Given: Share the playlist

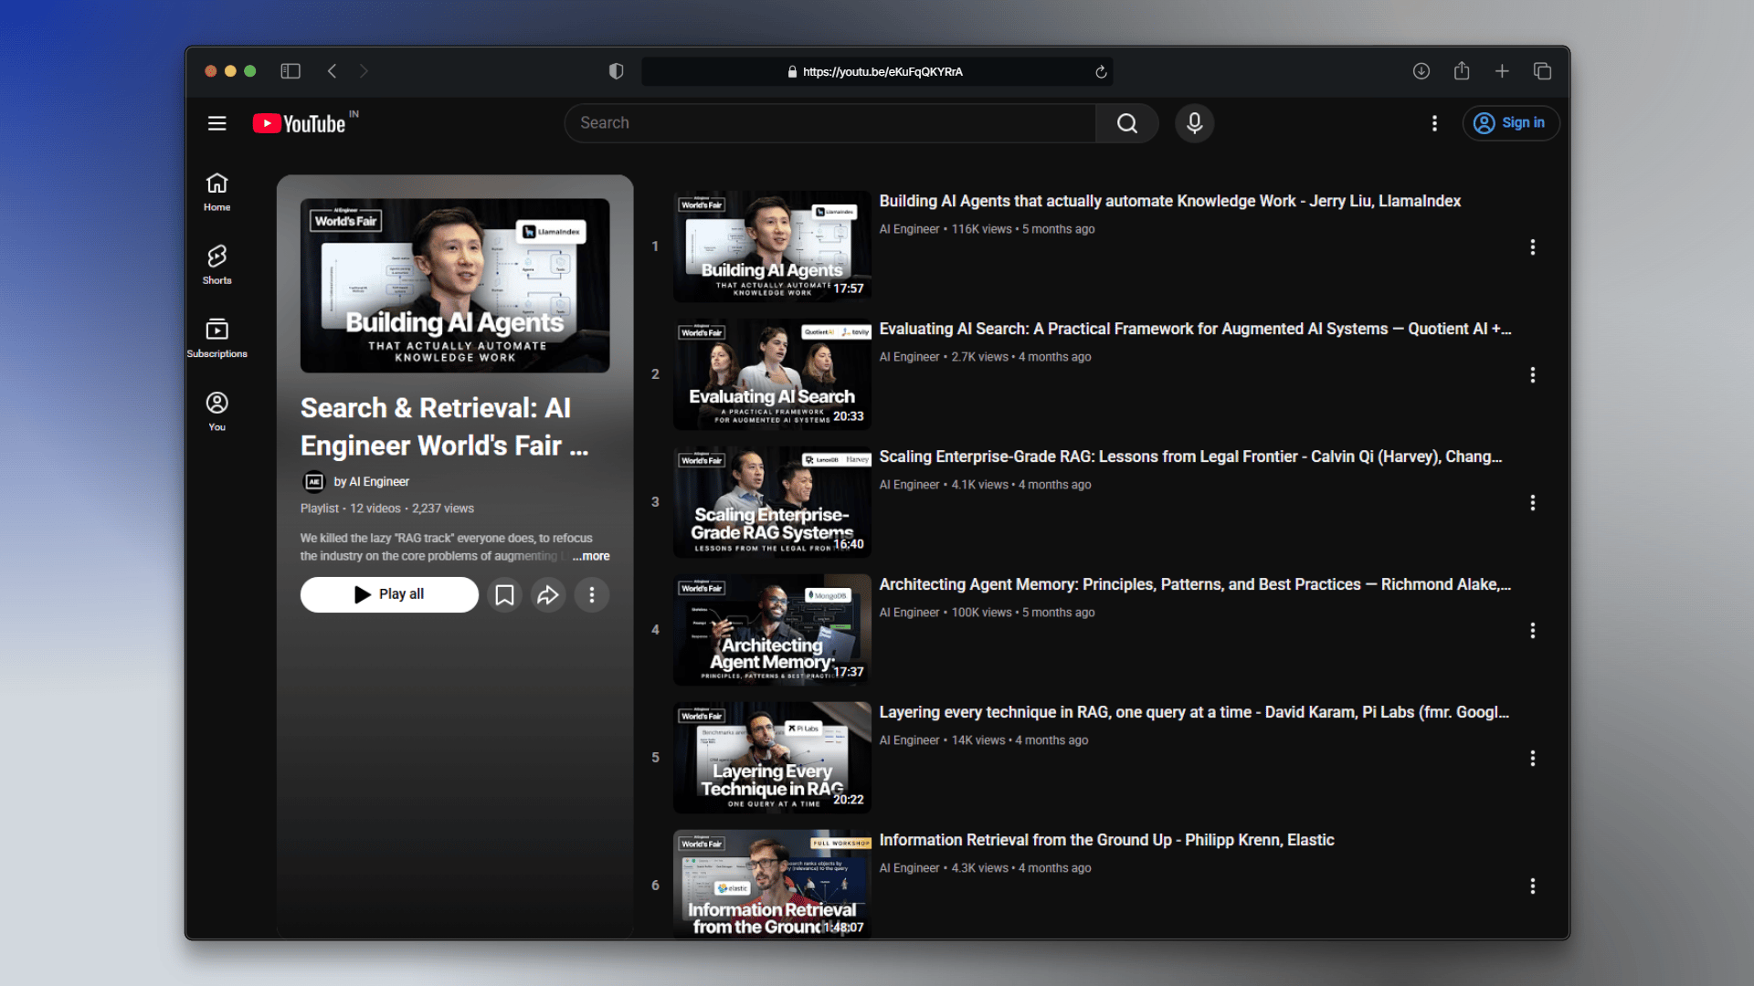Looking at the screenshot, I should (548, 595).
